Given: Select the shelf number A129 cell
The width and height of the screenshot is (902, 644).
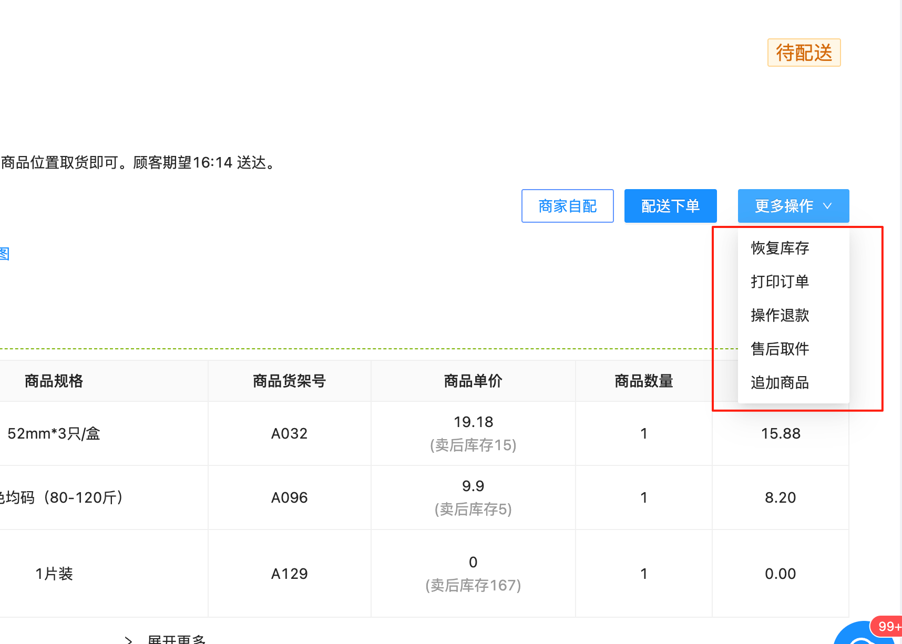Looking at the screenshot, I should pos(289,574).
